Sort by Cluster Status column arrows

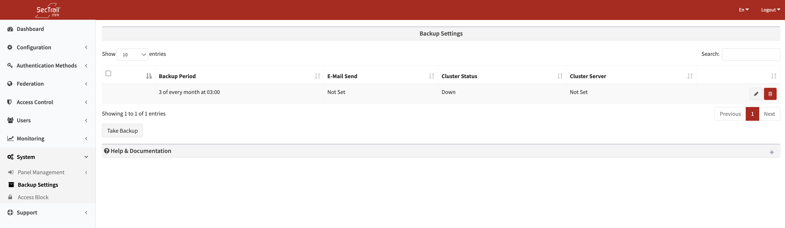pyautogui.click(x=559, y=76)
